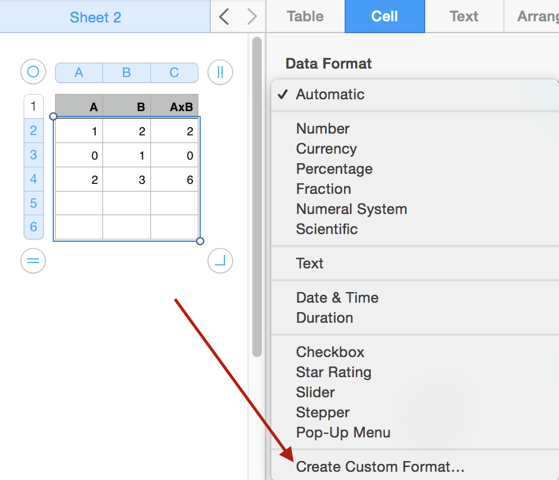This screenshot has width=559, height=480.
Task: Click Create Custom Format option
Action: (x=380, y=467)
